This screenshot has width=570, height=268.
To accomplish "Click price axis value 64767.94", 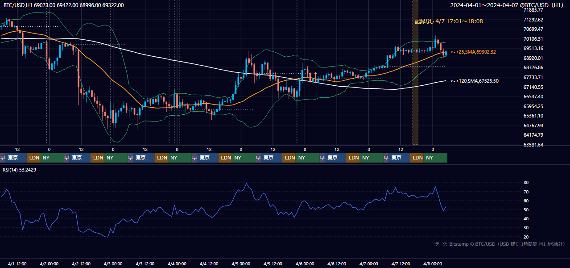I will tap(533, 126).
